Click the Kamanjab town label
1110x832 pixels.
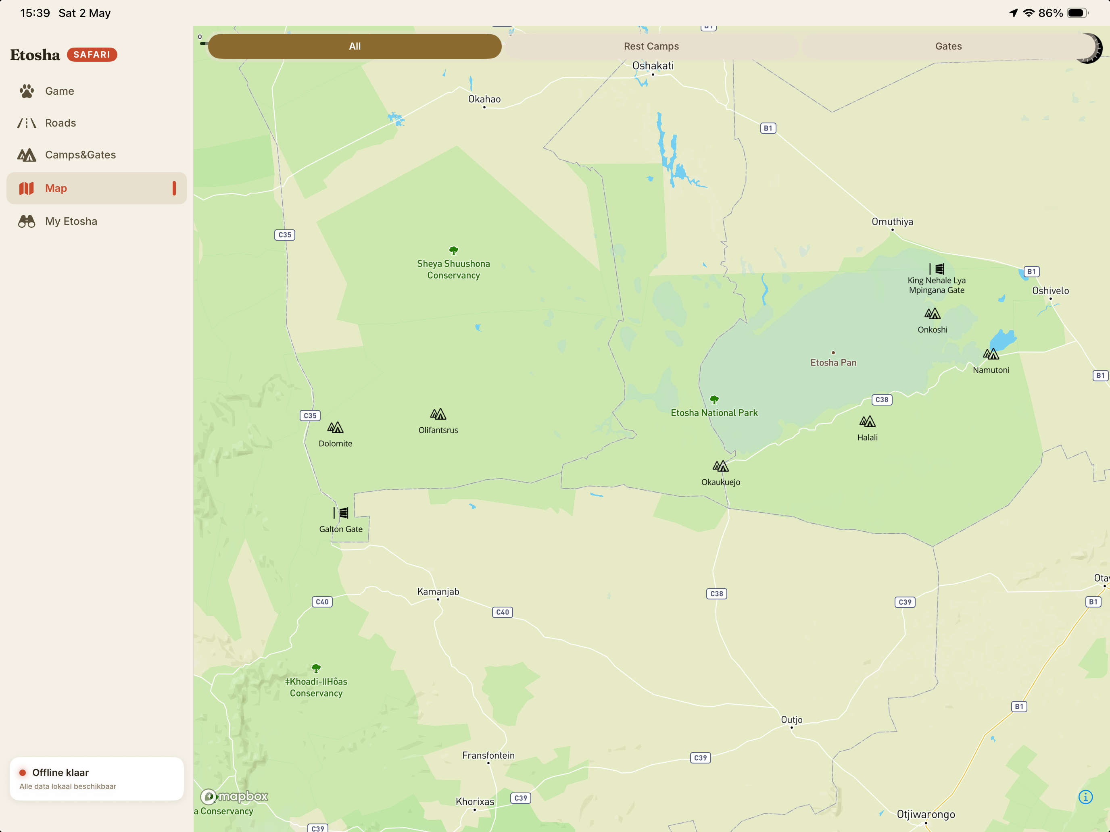[438, 592]
